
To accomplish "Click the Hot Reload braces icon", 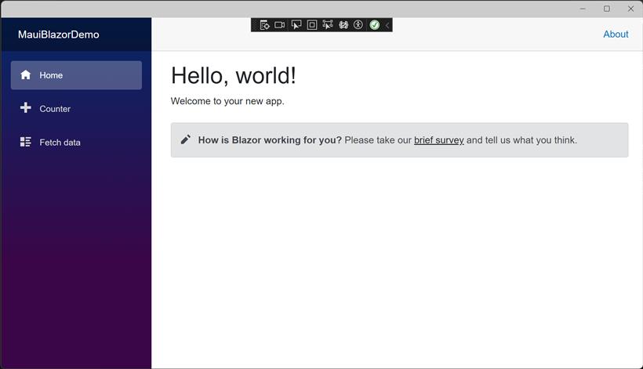I will click(343, 25).
